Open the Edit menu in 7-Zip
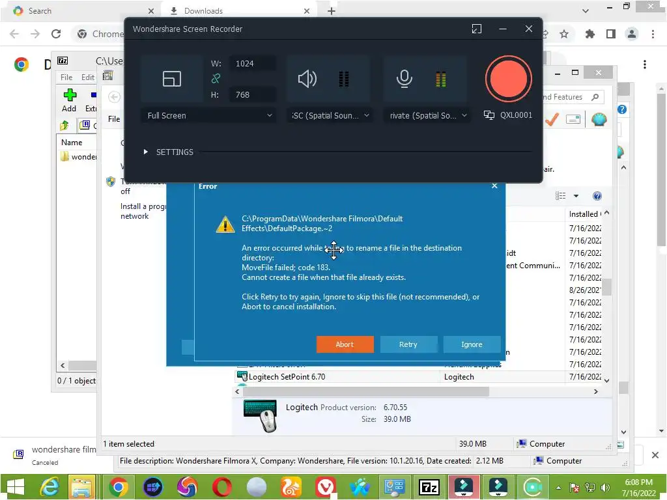This screenshot has height=500, width=667. (88, 77)
